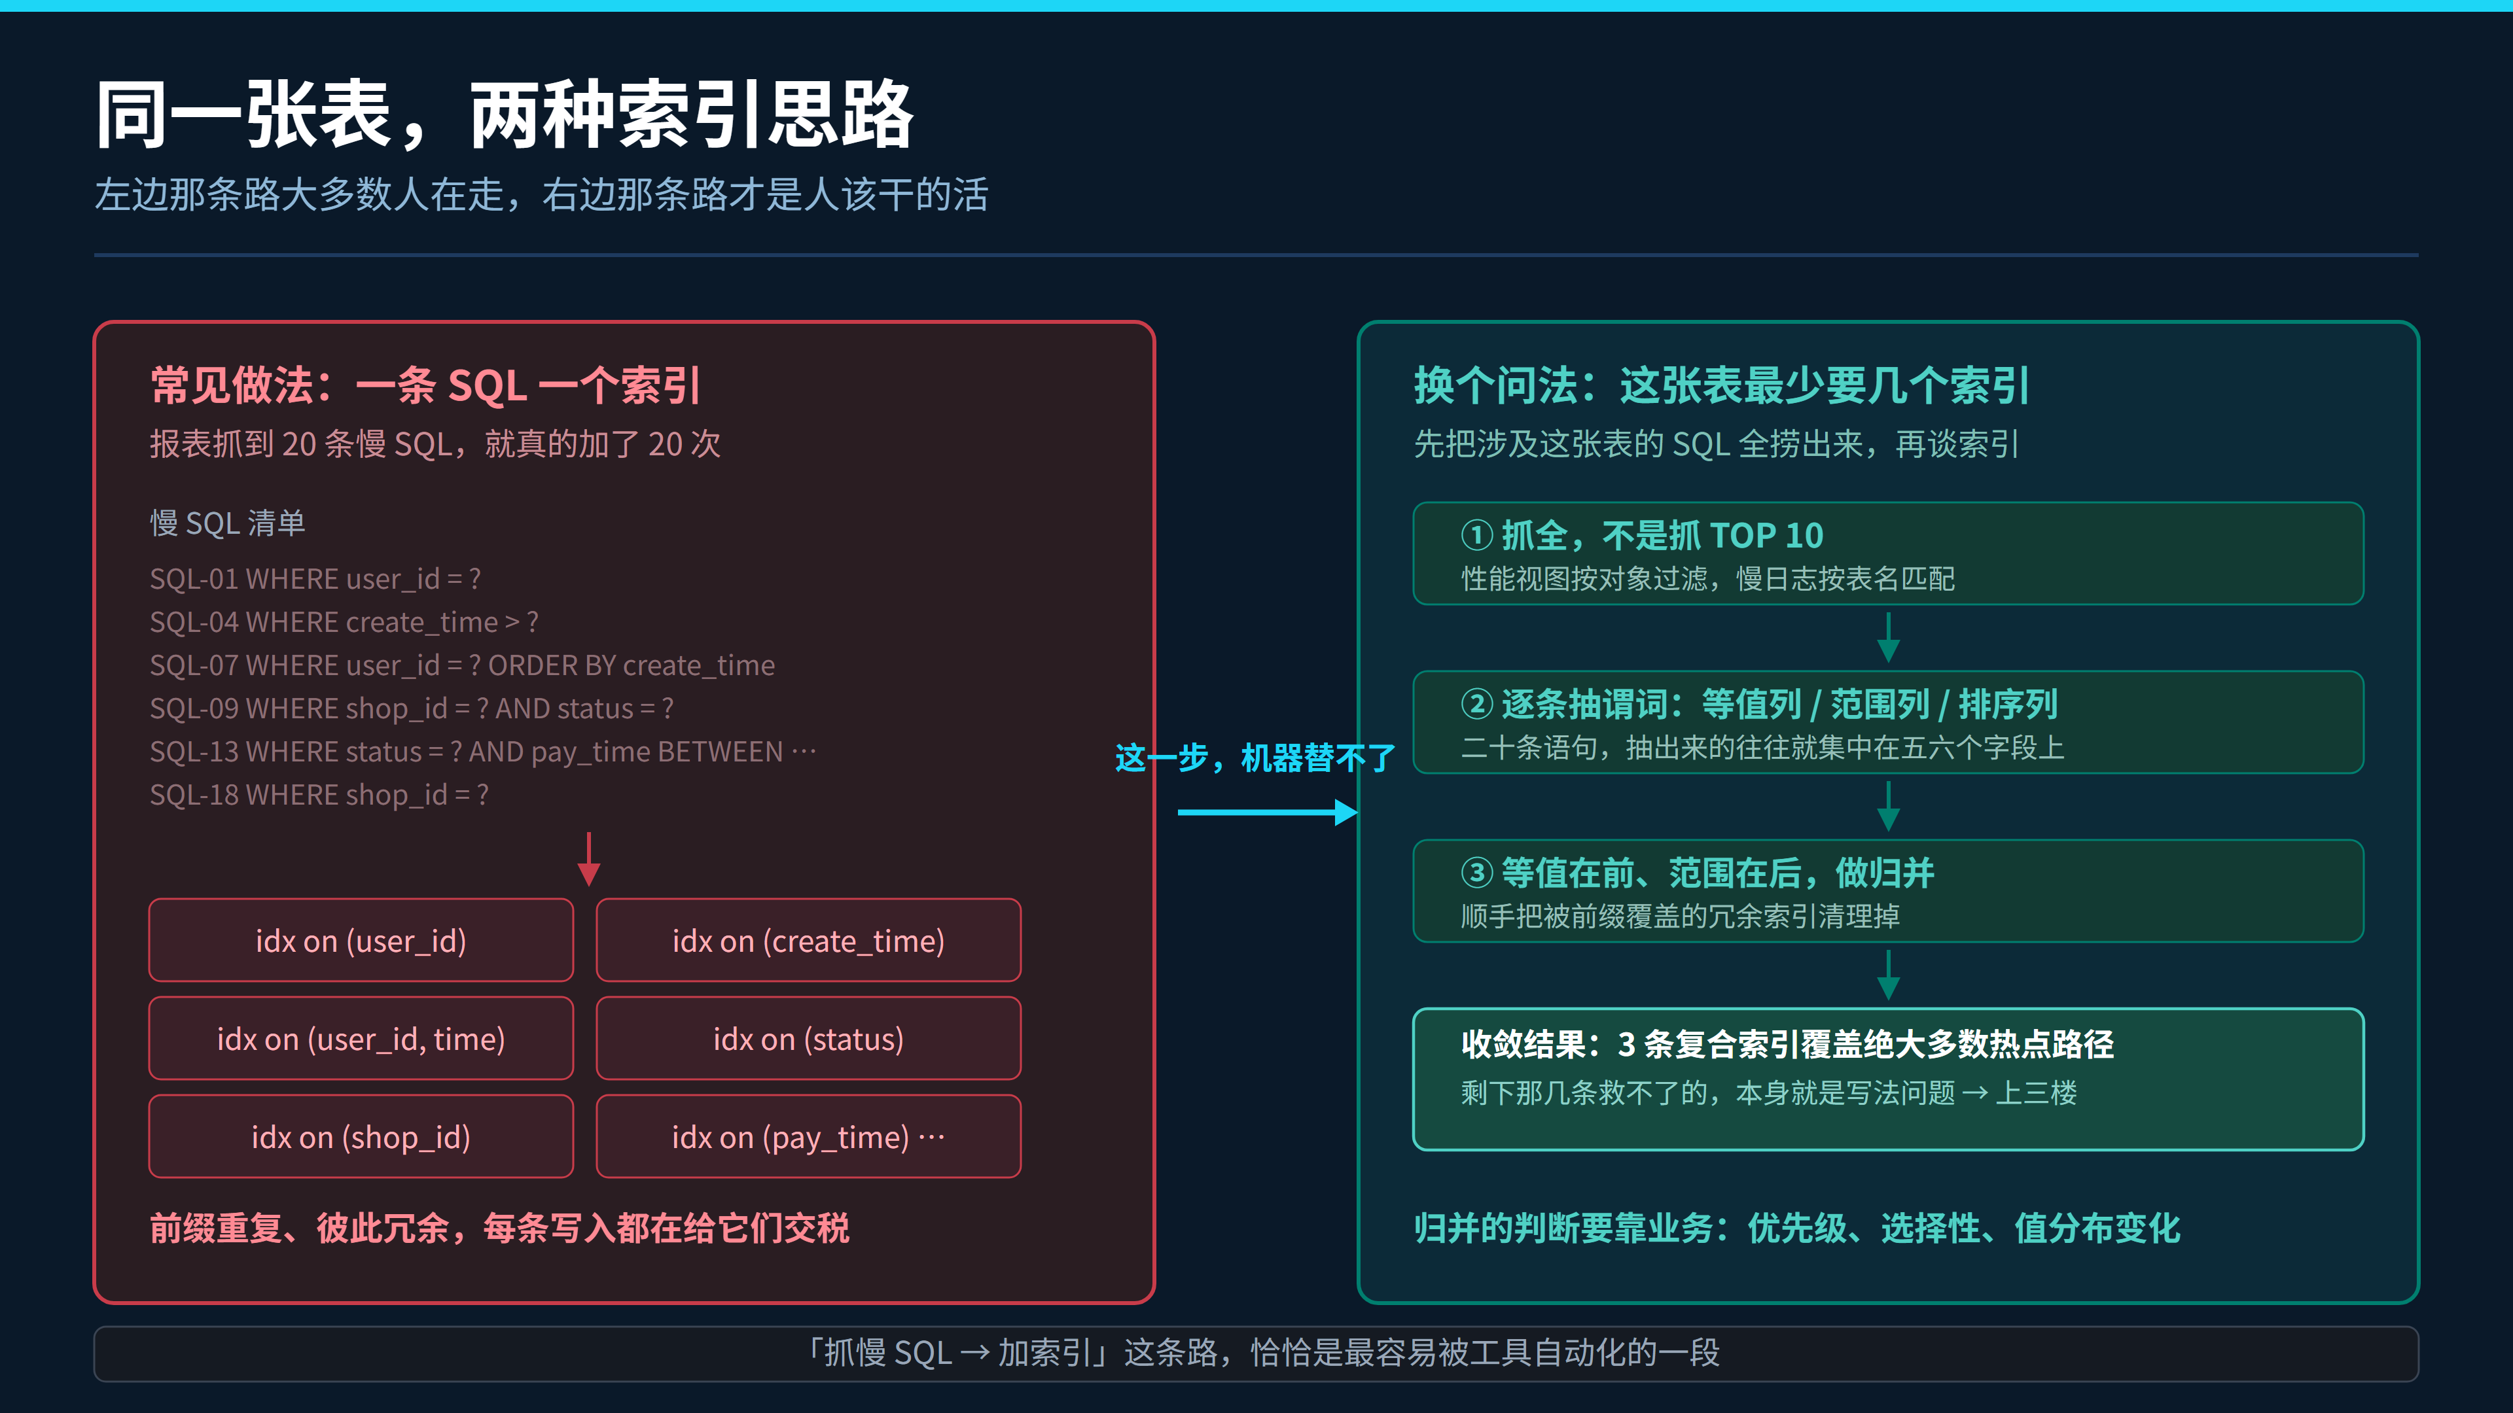Click the center label 这一步，机器替不了
The width and height of the screenshot is (2513, 1413).
[x=1256, y=758]
